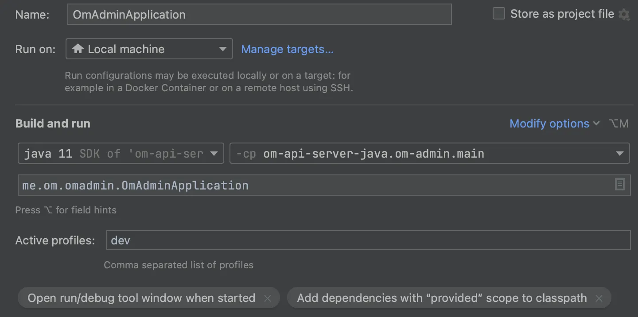Click the Modify options link
Screen dimensions: 638x317
coord(549,124)
